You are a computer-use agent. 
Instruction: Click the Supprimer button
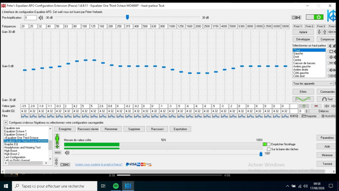(x=134, y=129)
